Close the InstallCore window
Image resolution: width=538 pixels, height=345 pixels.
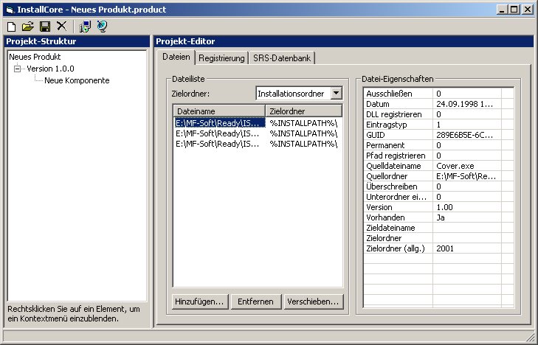[528, 10]
